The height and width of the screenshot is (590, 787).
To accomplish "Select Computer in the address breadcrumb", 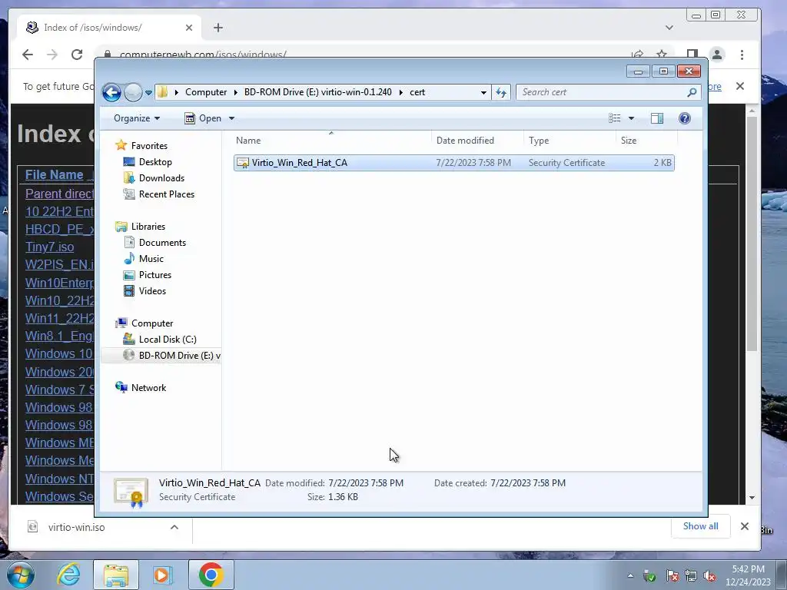I will [206, 92].
